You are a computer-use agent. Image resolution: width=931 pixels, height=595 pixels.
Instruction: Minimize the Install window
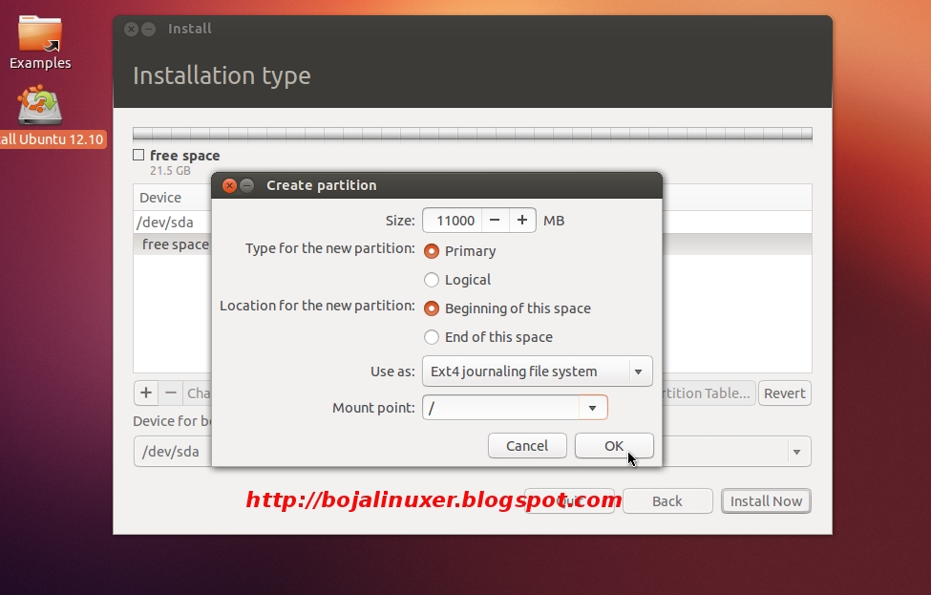[149, 29]
